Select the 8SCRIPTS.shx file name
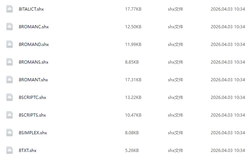Image resolution: width=250 pixels, height=159 pixels. click(x=32, y=115)
